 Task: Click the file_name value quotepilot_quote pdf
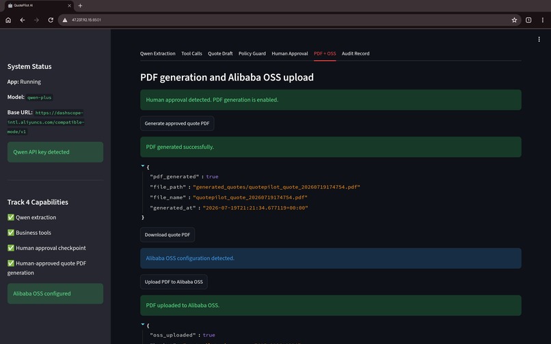pyautogui.click(x=250, y=198)
